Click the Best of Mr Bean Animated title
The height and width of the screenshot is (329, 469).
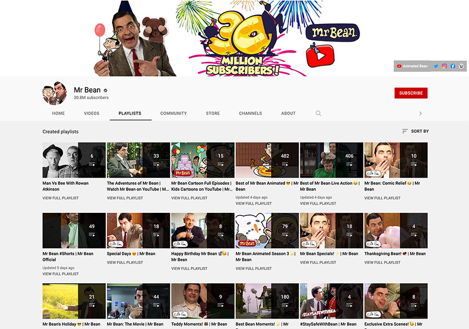[267, 186]
